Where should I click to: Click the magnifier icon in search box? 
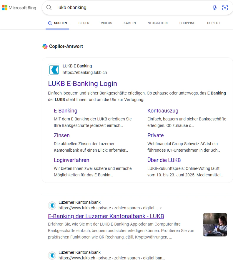click(49, 8)
